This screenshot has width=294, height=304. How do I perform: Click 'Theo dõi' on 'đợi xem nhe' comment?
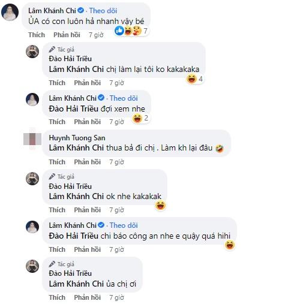(124, 98)
